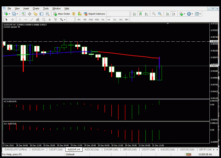Activate the crosshair cursor mode
221x158 pixels.
click(13, 19)
